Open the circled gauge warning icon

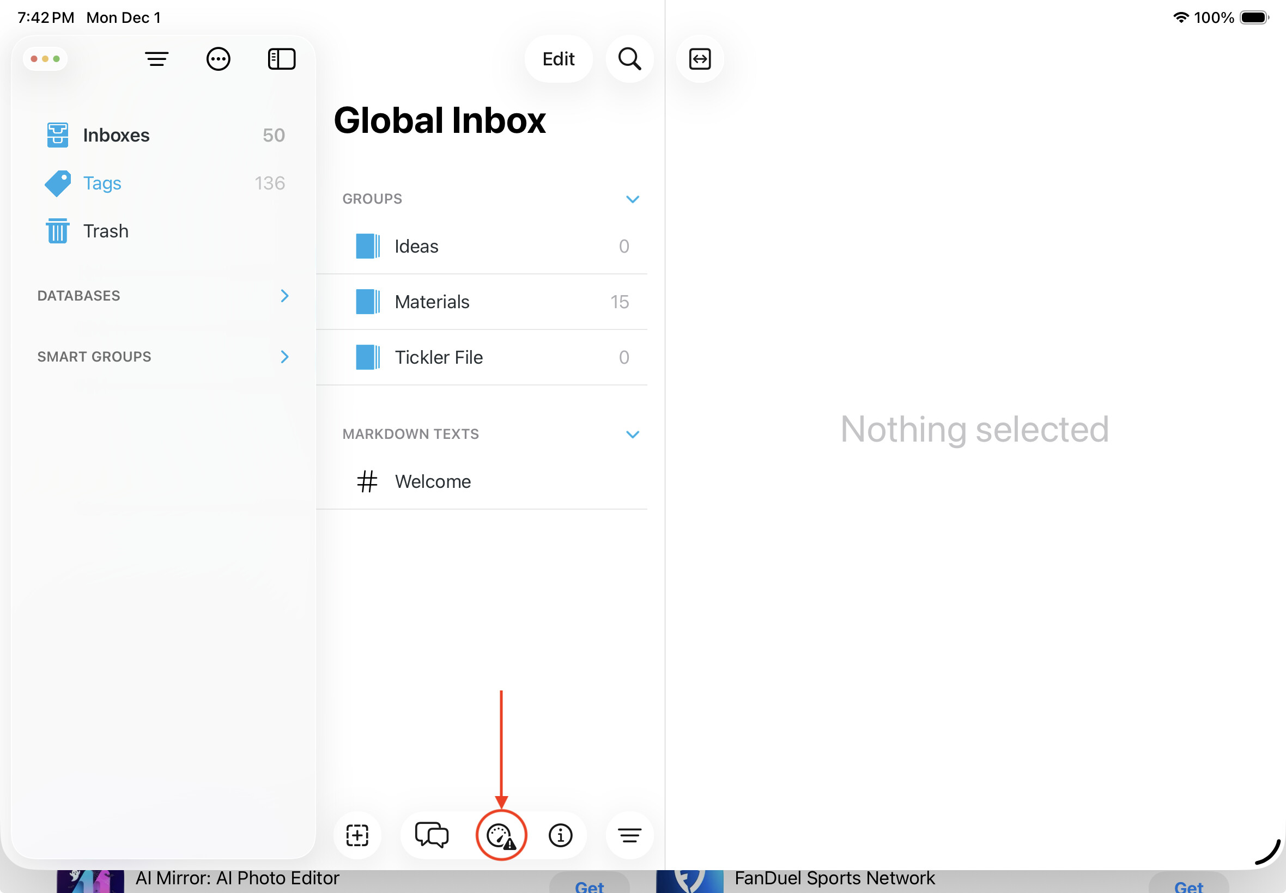pyautogui.click(x=501, y=835)
